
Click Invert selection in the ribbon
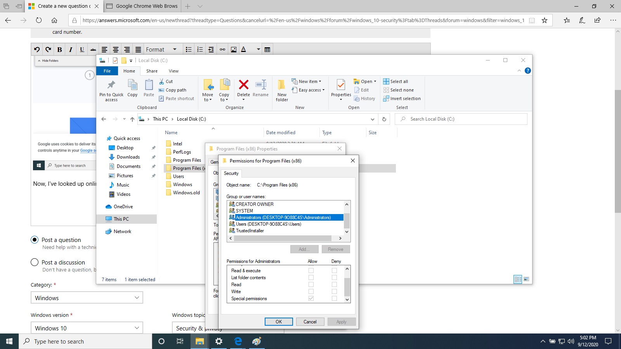[x=402, y=98]
